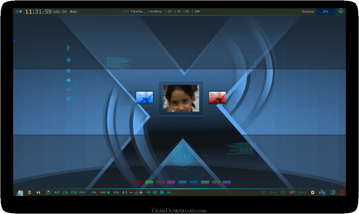
Task: Click the plus with blue windows icon
Action: 322,193
